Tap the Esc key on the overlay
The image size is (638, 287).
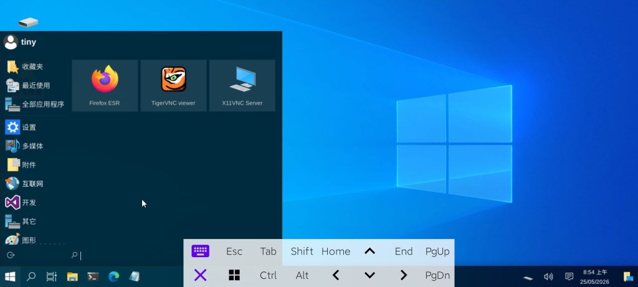pyautogui.click(x=234, y=252)
